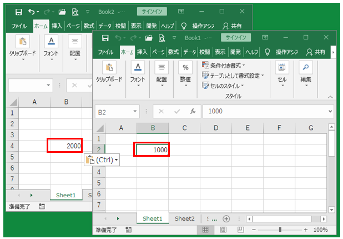Toggle ribbon display options in Book1 title bar
The height and width of the screenshot is (239, 343).
(x=265, y=37)
